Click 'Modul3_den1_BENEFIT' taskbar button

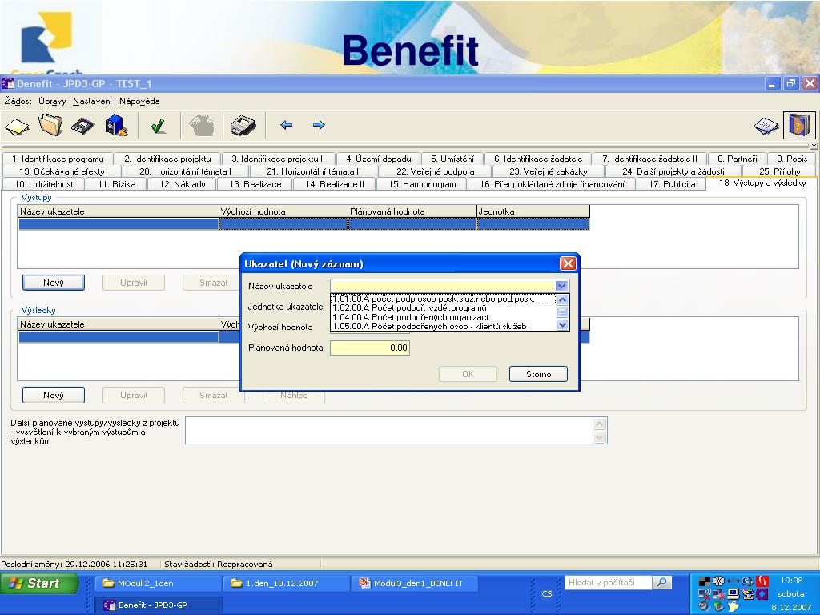pyautogui.click(x=414, y=583)
